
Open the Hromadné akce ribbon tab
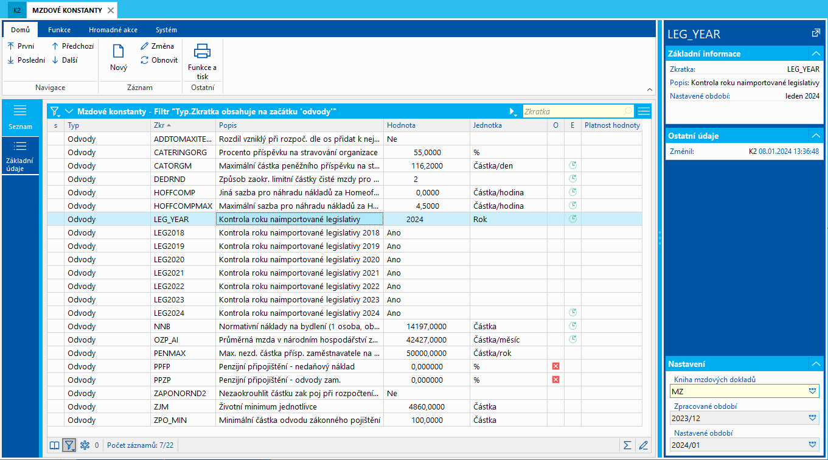coord(113,30)
